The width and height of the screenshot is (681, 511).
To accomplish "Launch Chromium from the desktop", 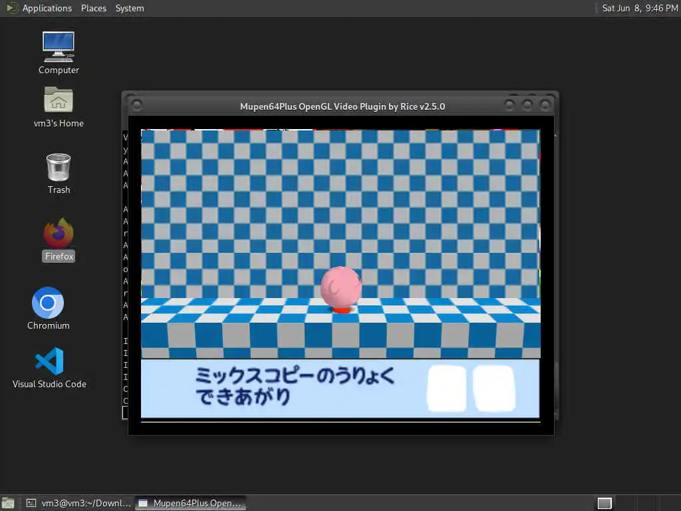I will coord(48,309).
